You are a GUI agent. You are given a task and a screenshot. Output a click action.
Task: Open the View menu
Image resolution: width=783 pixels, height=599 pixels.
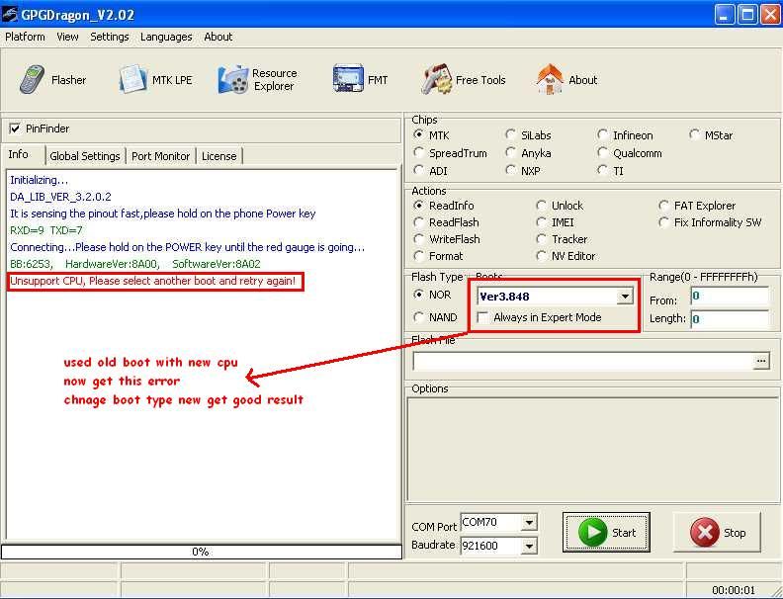pos(67,37)
